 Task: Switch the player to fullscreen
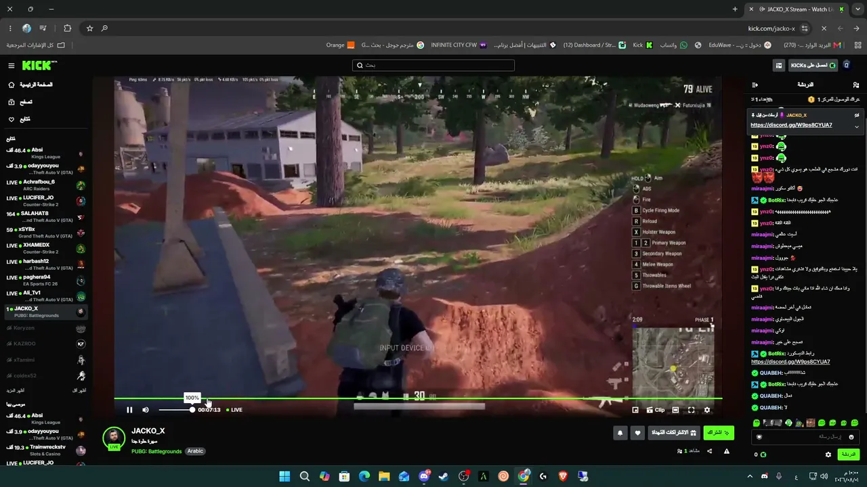click(692, 410)
